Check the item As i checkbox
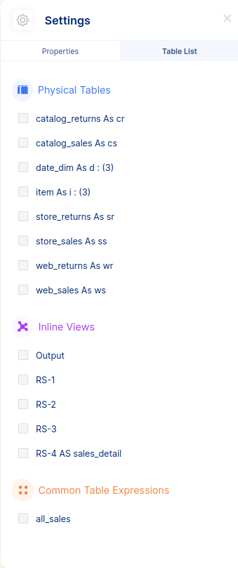This screenshot has width=238, height=568. tap(23, 192)
